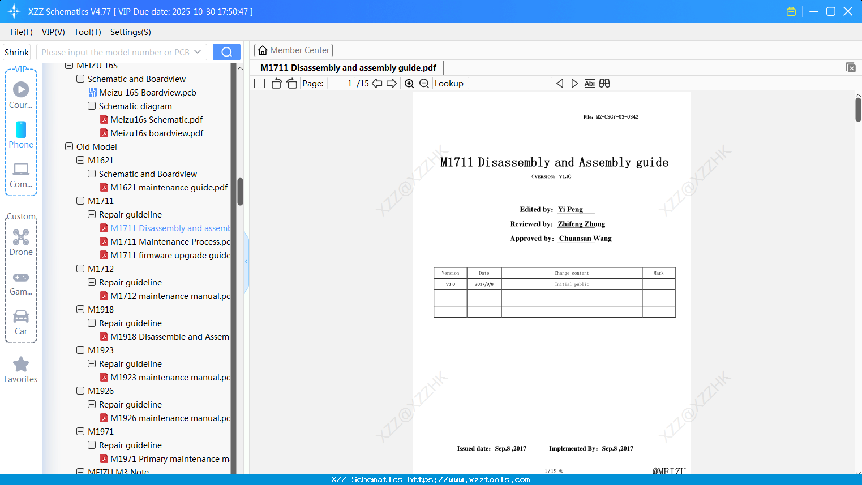Screen dimensions: 862x485
Task: Toggle two-page view in PDF toolbar
Action: 260,83
